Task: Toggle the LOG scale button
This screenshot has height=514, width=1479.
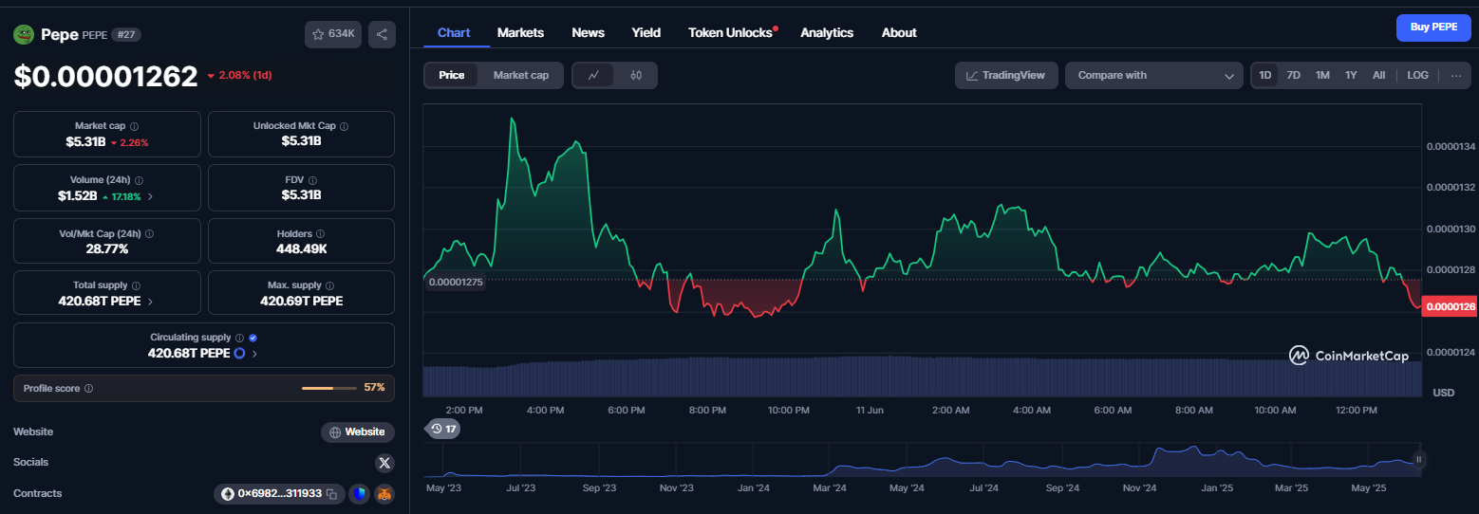Action: 1417,75
